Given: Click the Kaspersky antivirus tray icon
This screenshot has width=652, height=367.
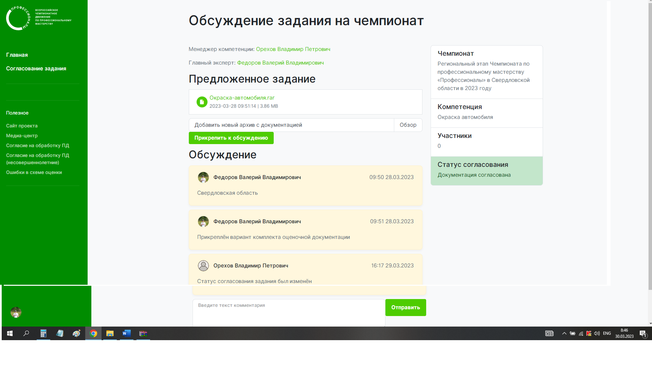Looking at the screenshot, I should pos(589,334).
